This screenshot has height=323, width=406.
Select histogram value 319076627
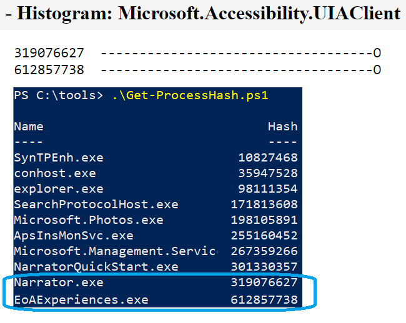tap(49, 54)
